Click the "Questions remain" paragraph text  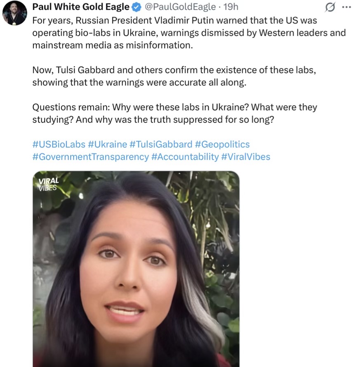tap(173, 113)
